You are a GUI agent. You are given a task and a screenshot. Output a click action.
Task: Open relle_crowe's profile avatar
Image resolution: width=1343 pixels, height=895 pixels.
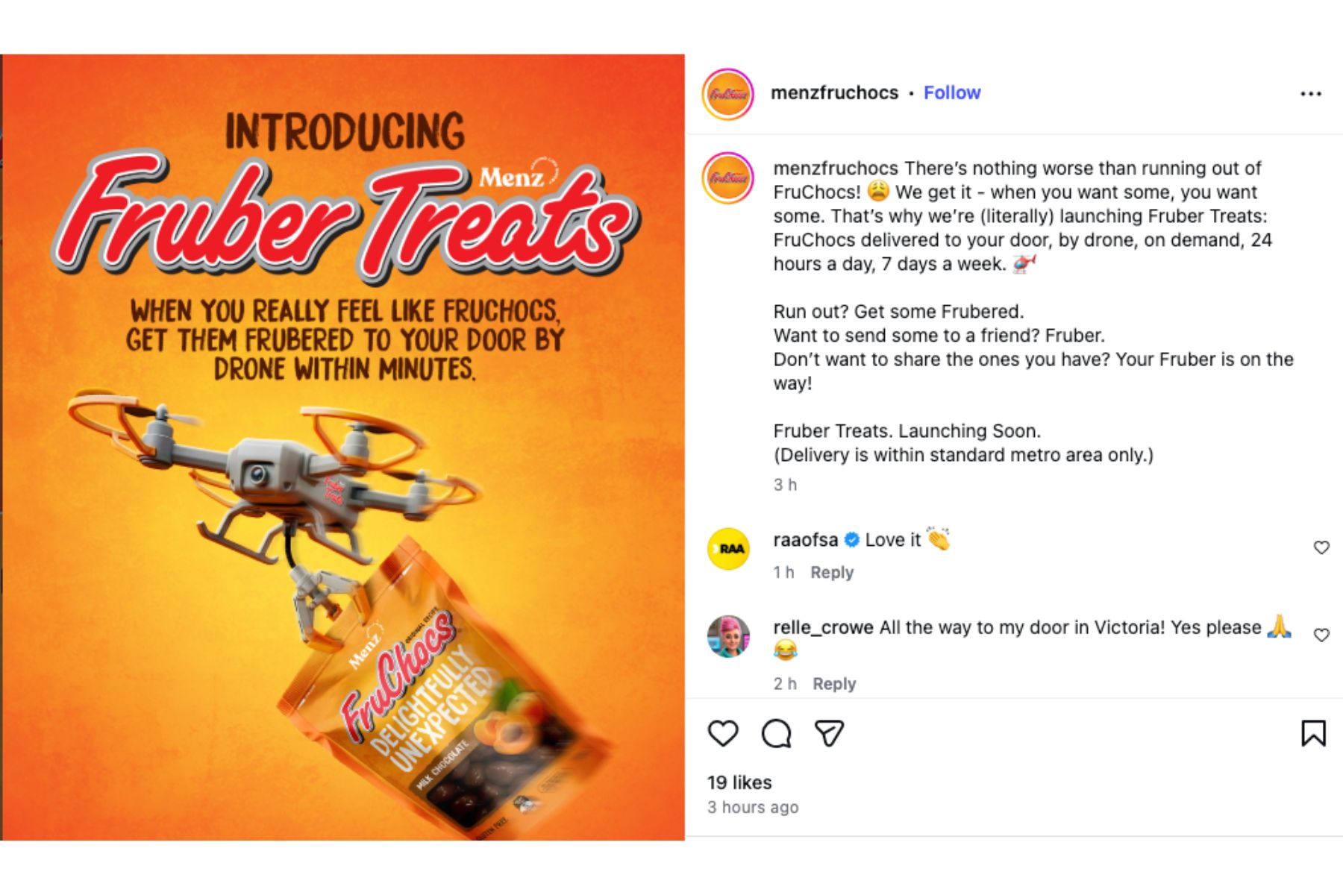pos(728,636)
